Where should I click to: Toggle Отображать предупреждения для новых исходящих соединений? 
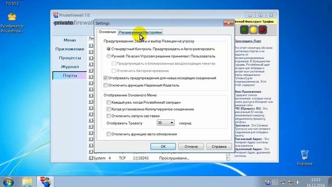(105, 78)
